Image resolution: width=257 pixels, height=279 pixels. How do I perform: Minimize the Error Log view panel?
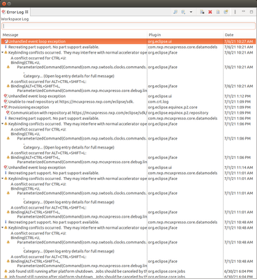point(244,11)
